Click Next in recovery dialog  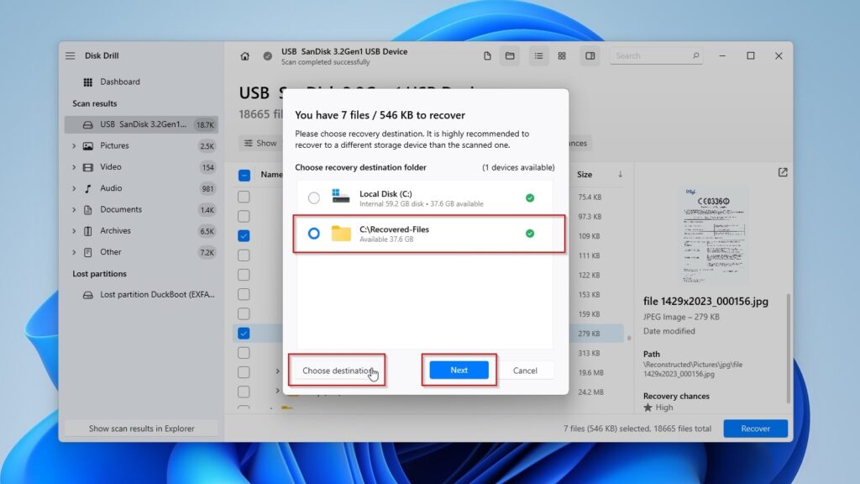pos(459,371)
